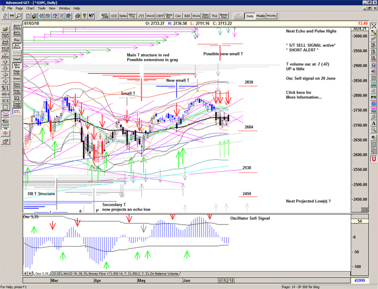Open the RSI study from toolbar
This screenshot has height=289, width=378.
click(x=187, y=16)
